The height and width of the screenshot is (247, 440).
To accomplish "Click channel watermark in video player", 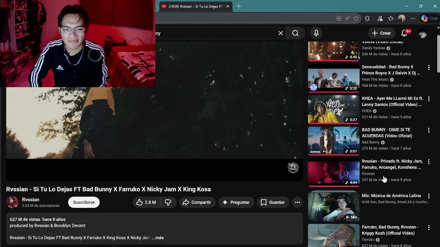I will [293, 167].
